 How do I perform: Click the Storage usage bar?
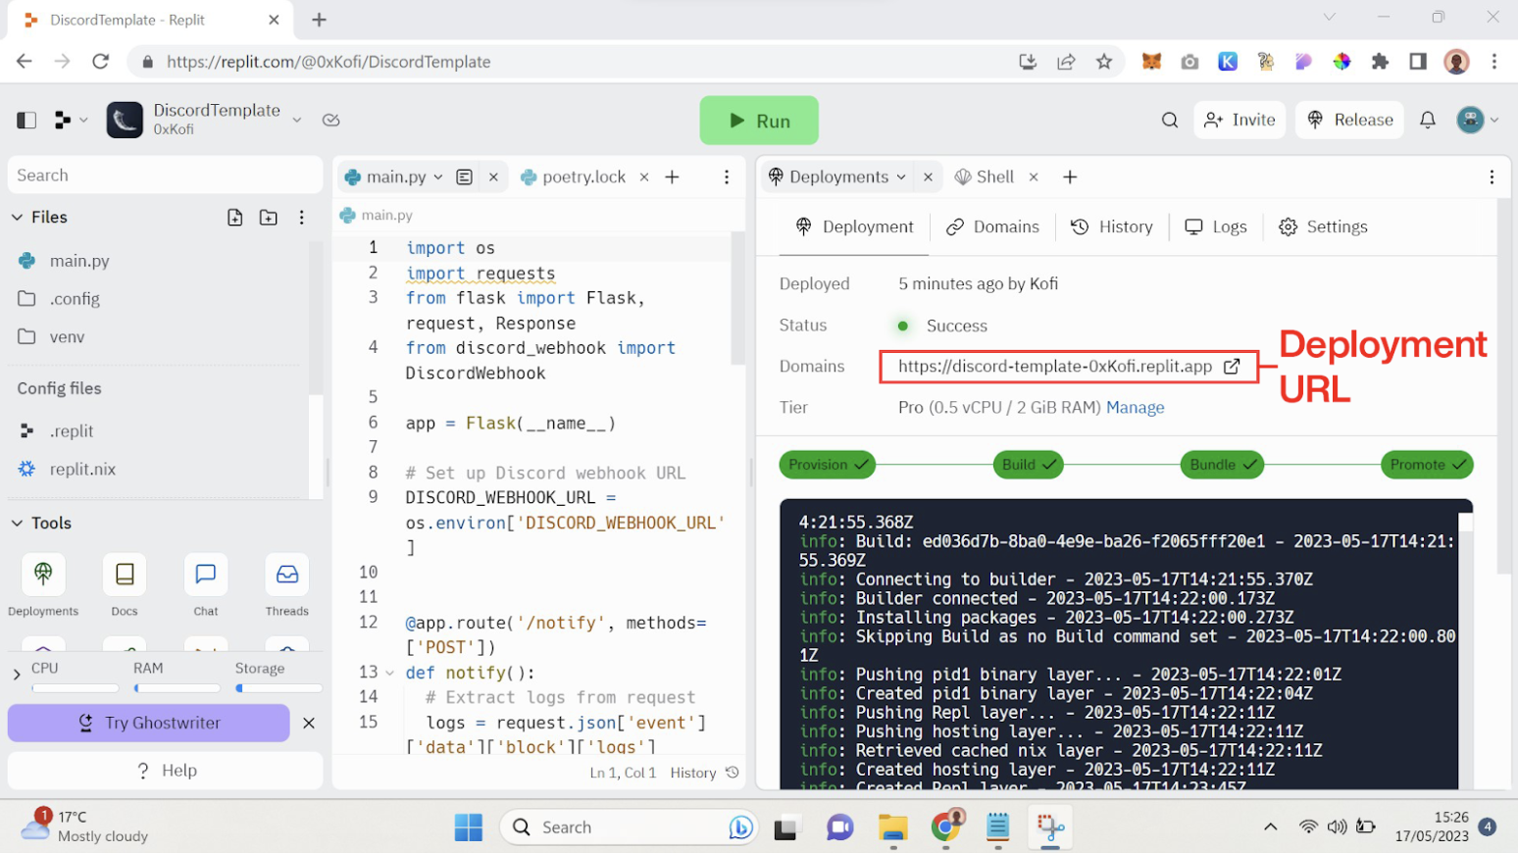[278, 688]
